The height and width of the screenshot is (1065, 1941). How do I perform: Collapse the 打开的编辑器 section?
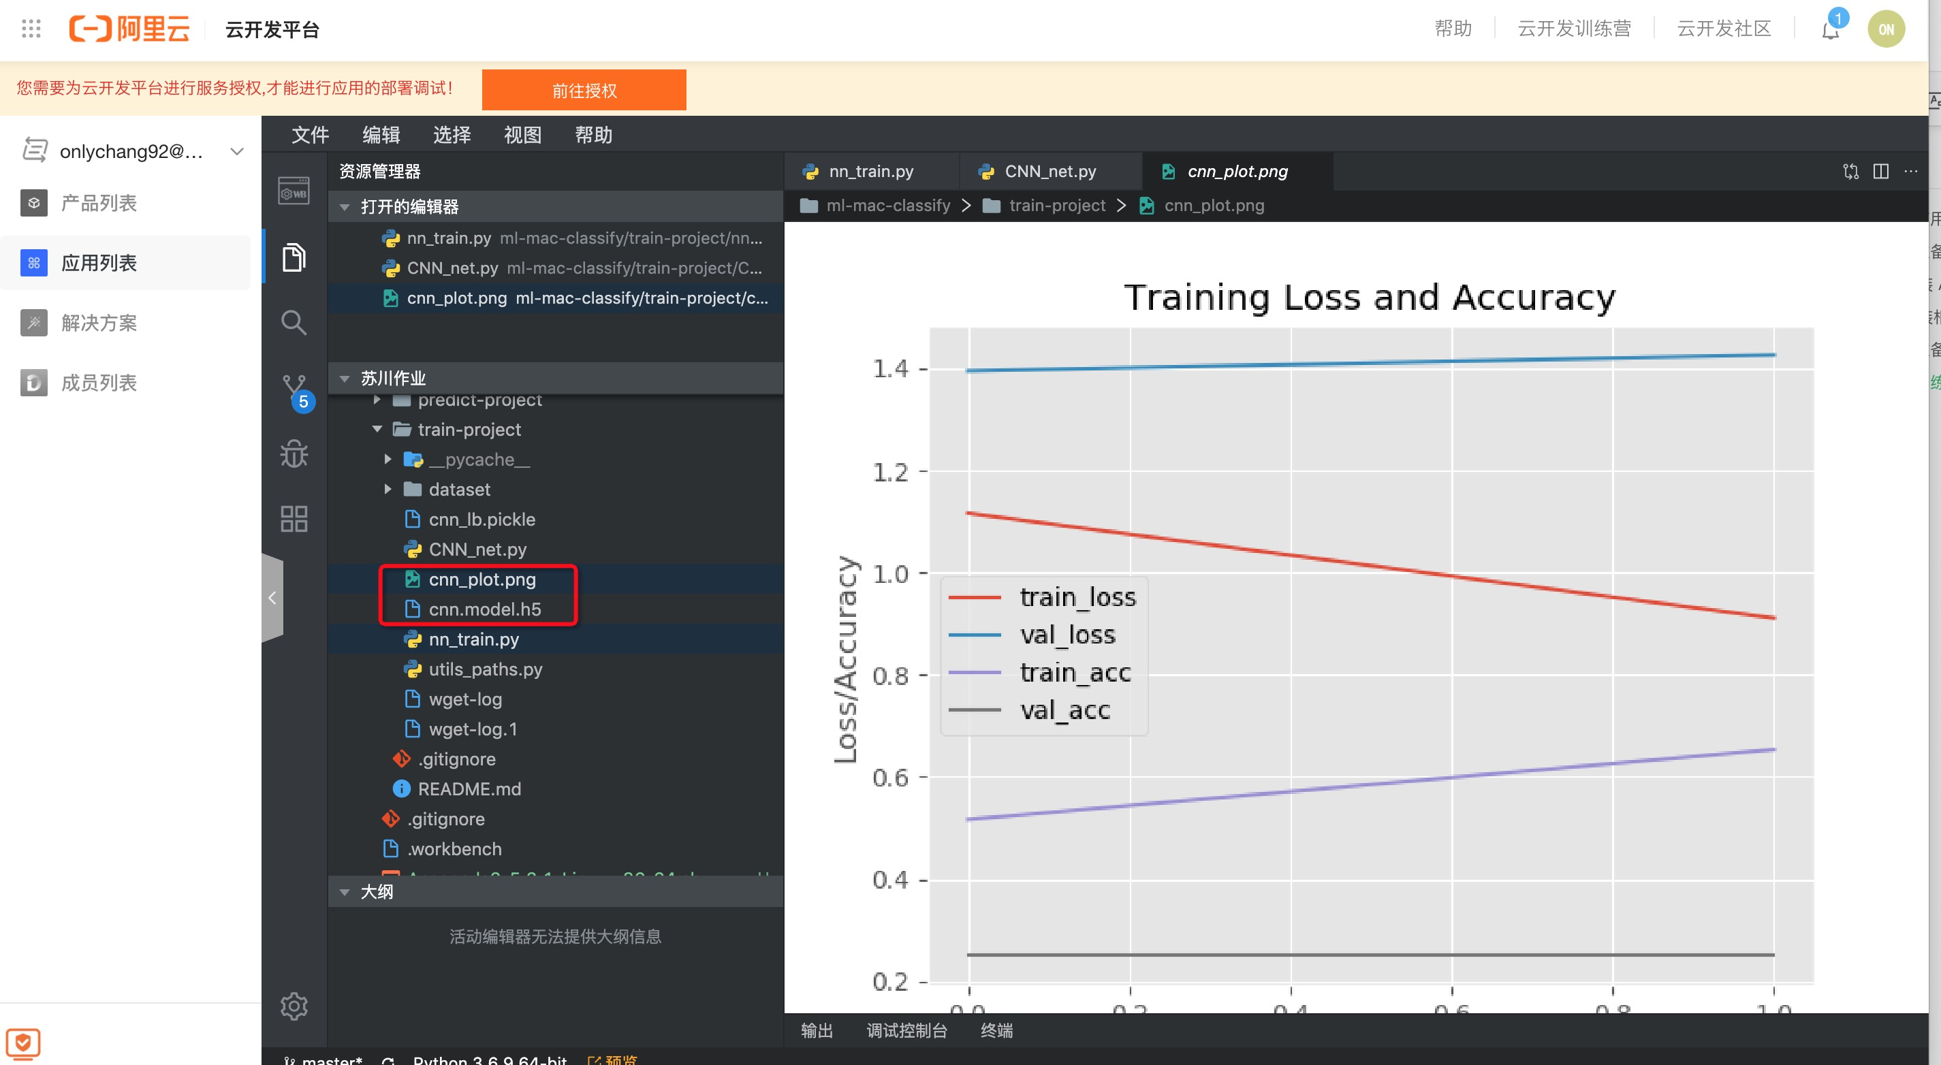click(345, 206)
